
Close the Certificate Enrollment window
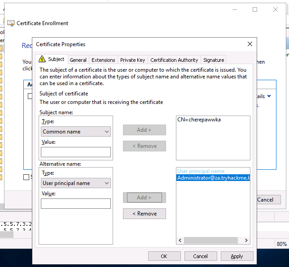[x=276, y=9]
